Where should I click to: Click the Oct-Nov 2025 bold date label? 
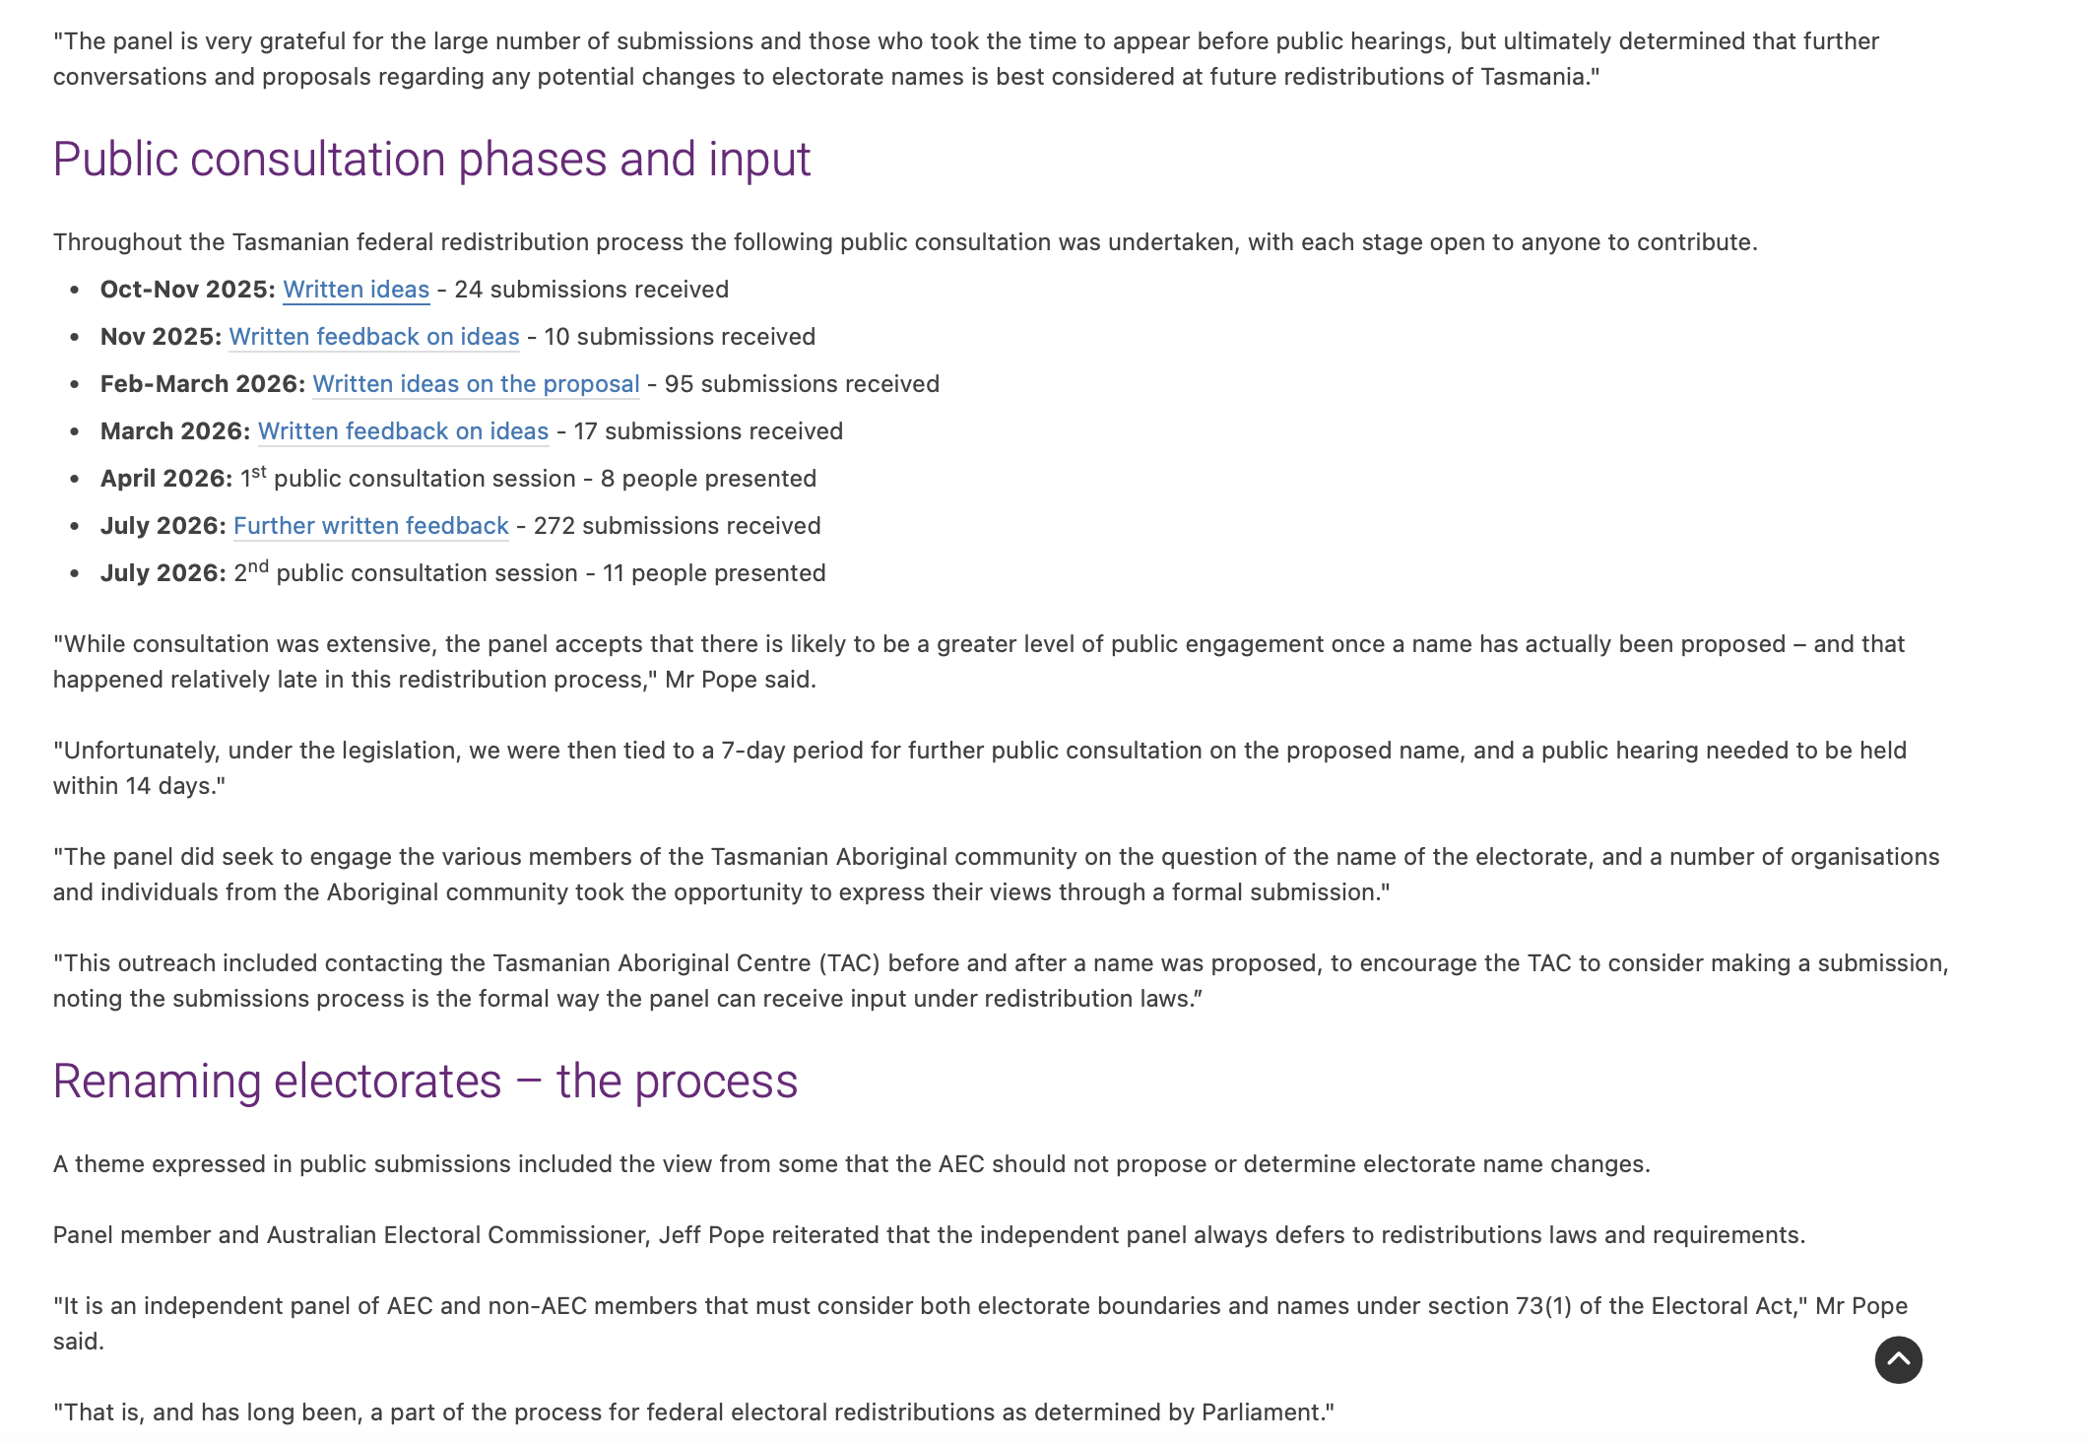[188, 290]
